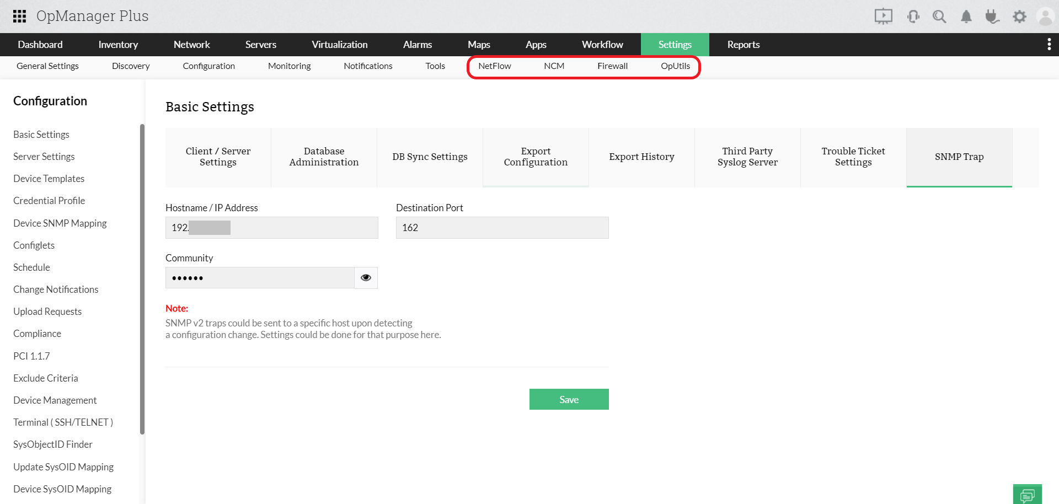Open the Discovery section

click(130, 66)
